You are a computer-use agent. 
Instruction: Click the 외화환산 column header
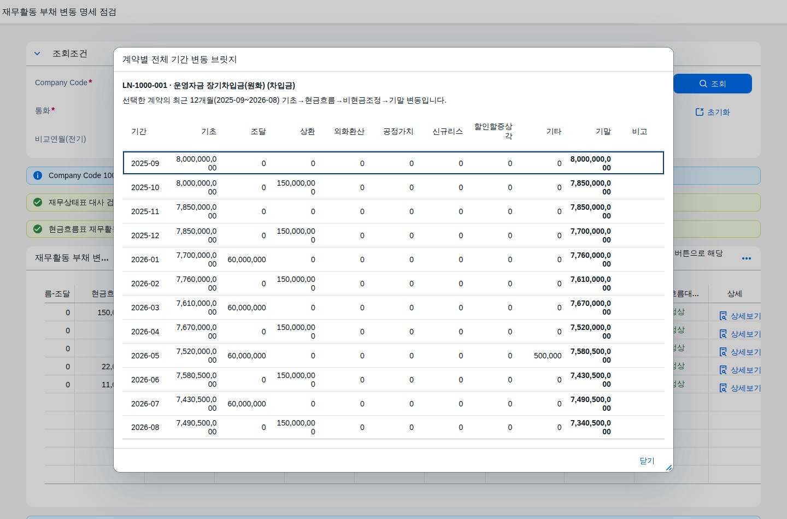coord(349,132)
